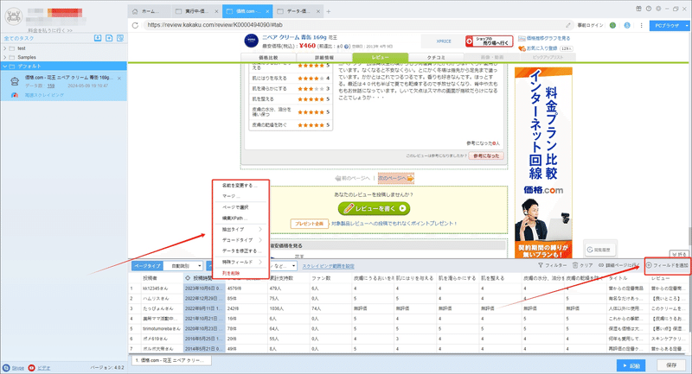Click the detail page link icon
The height and width of the screenshot is (374, 692).
(601, 265)
